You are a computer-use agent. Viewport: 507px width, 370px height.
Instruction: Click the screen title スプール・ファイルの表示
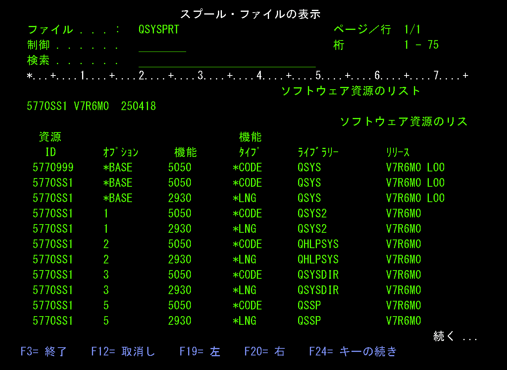point(251,14)
